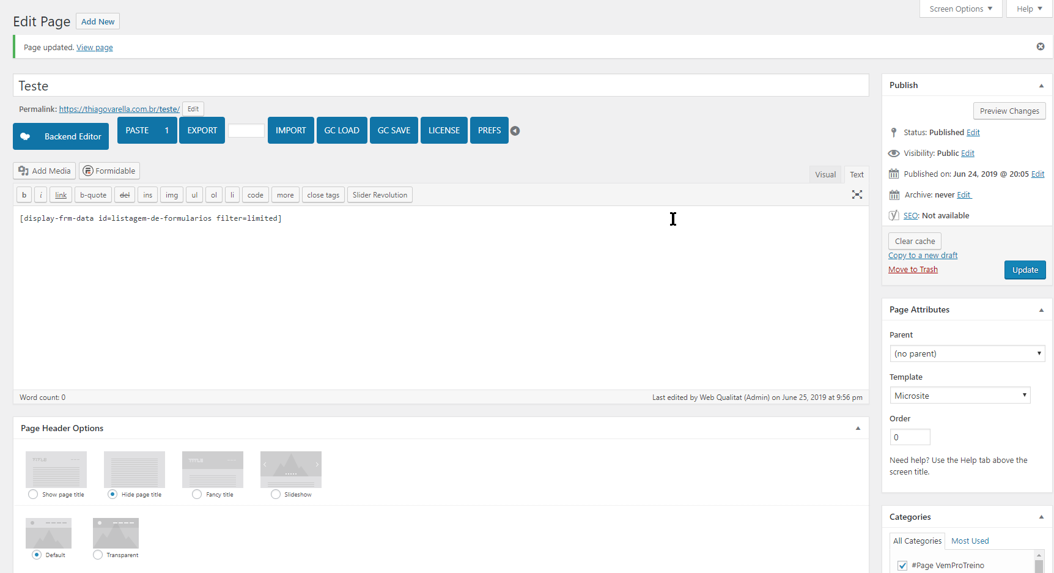
Task: Select 'Default' header style radio
Action: [37, 555]
